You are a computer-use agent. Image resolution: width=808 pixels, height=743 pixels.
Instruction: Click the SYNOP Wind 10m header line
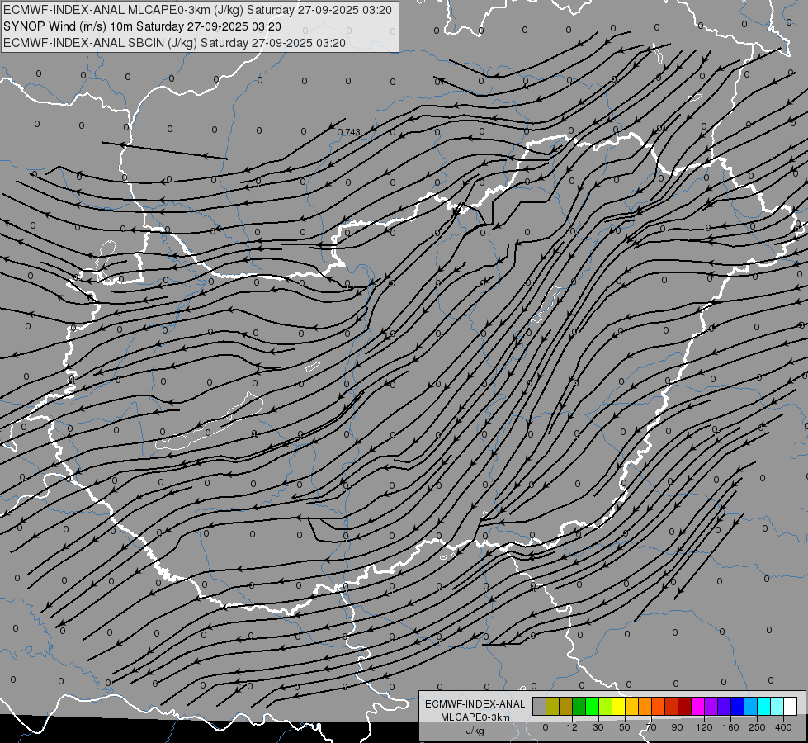point(142,26)
